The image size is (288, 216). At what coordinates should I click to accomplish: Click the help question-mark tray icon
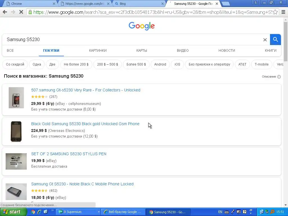tap(244, 212)
